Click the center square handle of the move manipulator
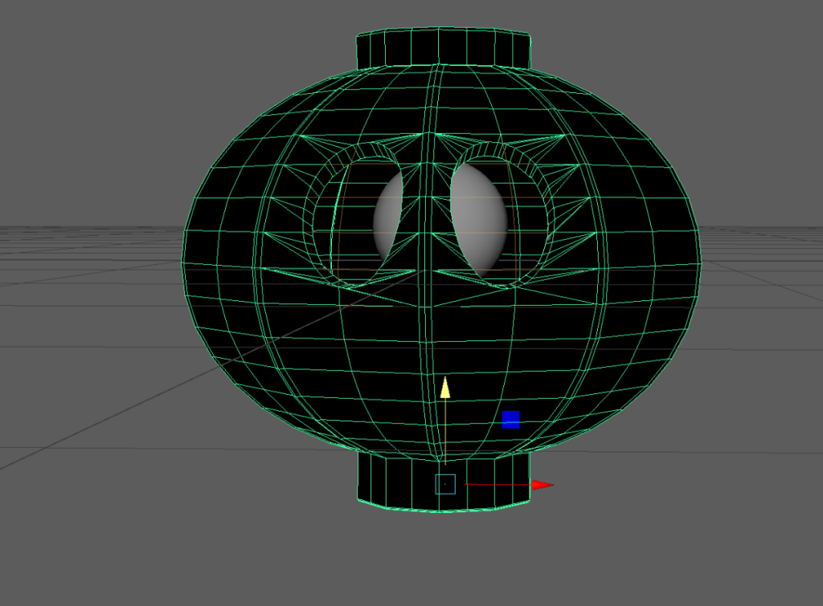 pos(445,484)
